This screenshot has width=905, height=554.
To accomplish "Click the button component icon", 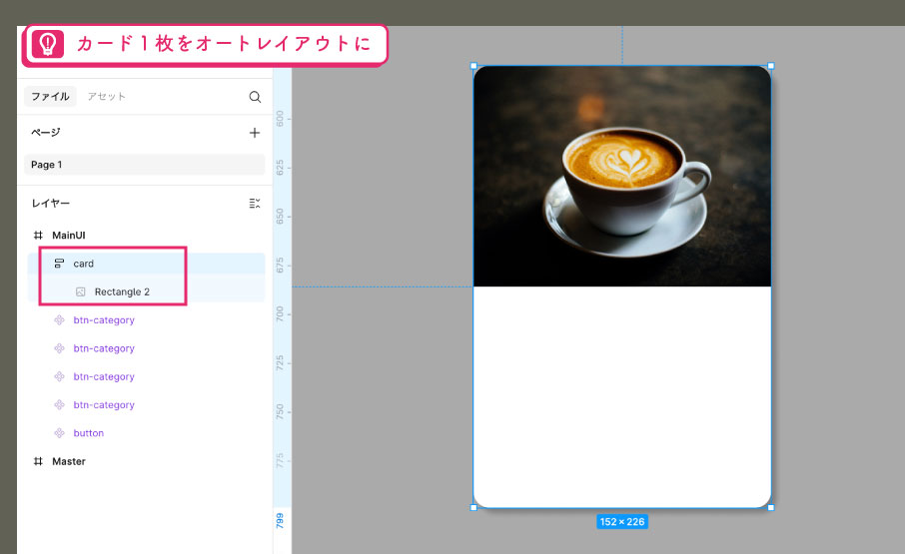I will [x=59, y=433].
